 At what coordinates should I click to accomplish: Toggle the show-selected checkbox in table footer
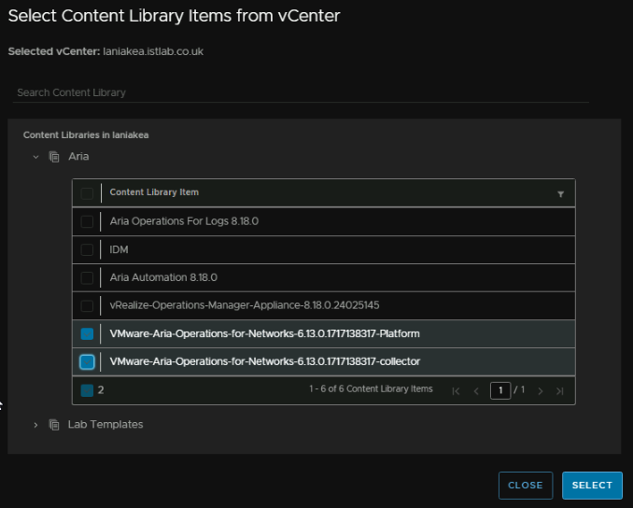coord(87,390)
